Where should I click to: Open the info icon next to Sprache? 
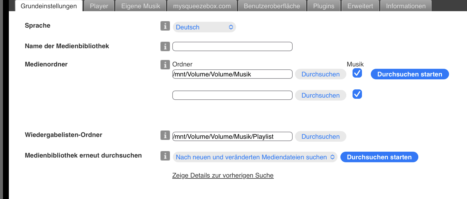coord(165,26)
